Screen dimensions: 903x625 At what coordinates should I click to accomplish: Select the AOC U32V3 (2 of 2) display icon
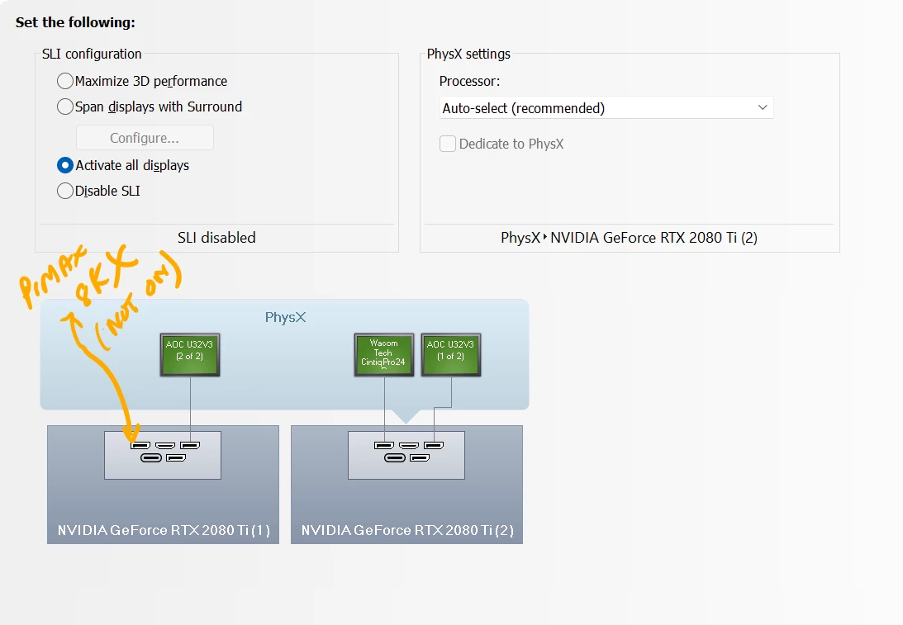pos(190,354)
